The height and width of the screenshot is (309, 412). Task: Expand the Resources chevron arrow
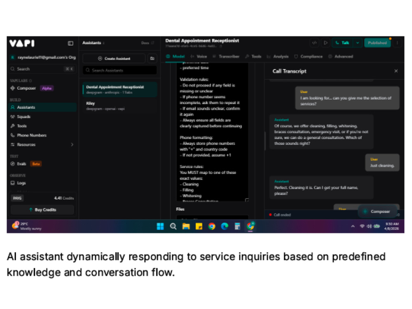(72, 145)
